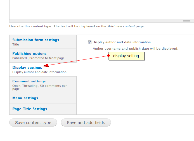The image size is (194, 141).
Task: Click the 'Display author and date information.' tab summary text
Action: coord(40,72)
